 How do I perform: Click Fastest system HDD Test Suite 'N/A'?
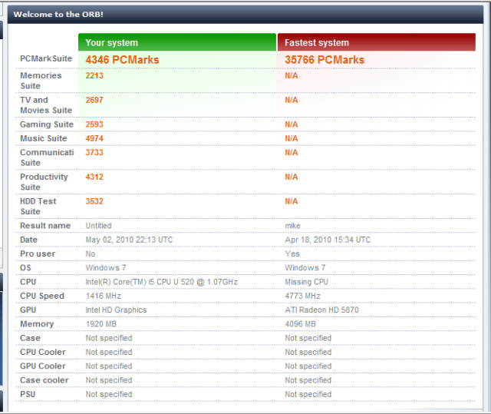coord(292,201)
